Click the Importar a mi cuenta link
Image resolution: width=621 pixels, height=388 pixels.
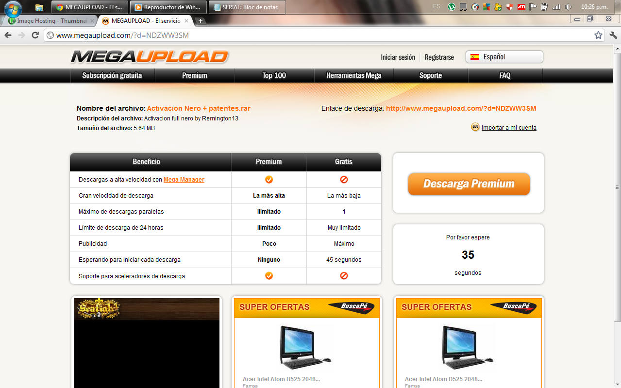(x=509, y=128)
